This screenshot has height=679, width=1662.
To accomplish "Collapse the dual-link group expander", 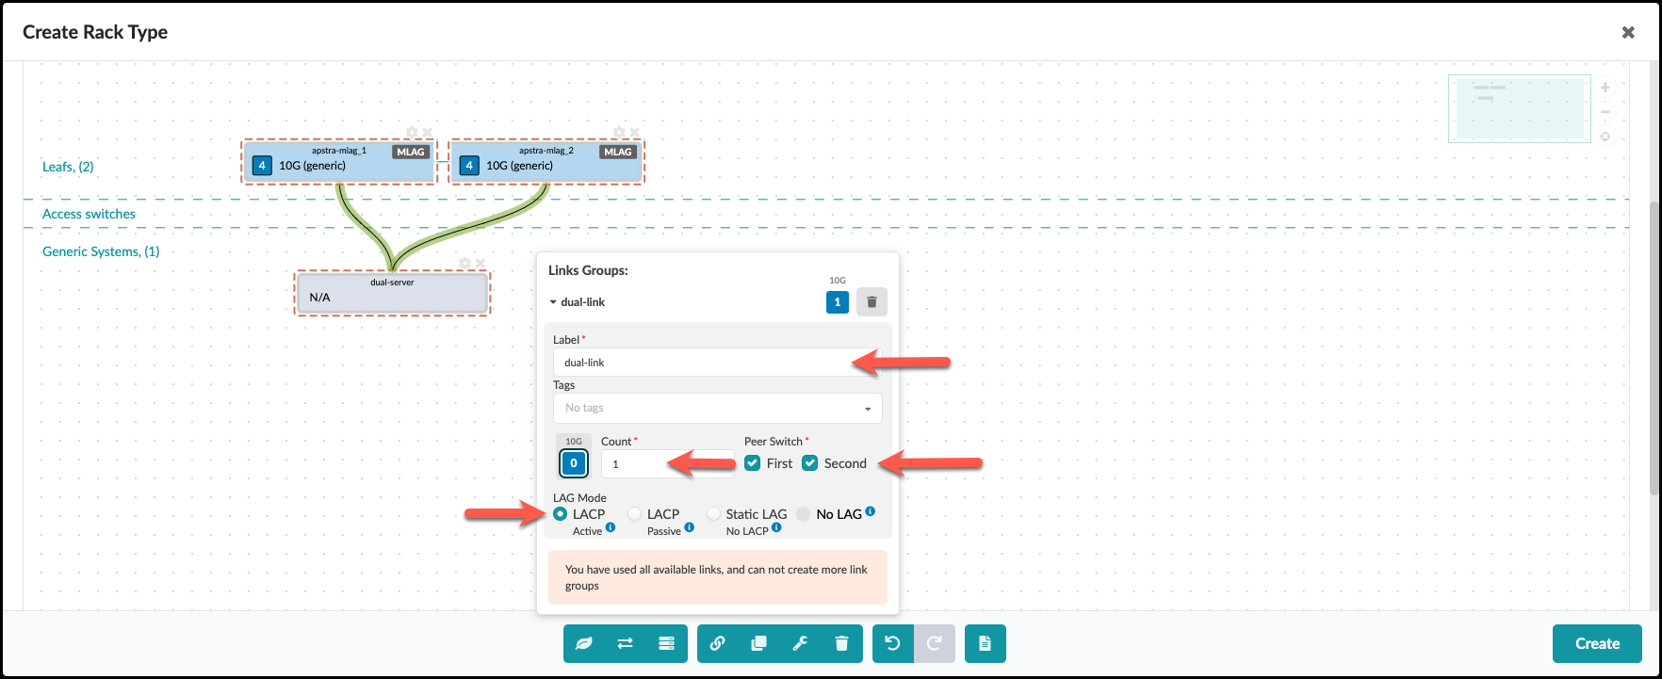I will (x=553, y=302).
